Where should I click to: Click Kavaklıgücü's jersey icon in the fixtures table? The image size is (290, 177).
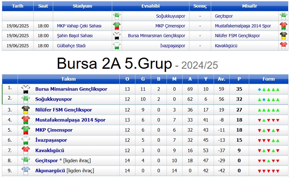click(283, 46)
